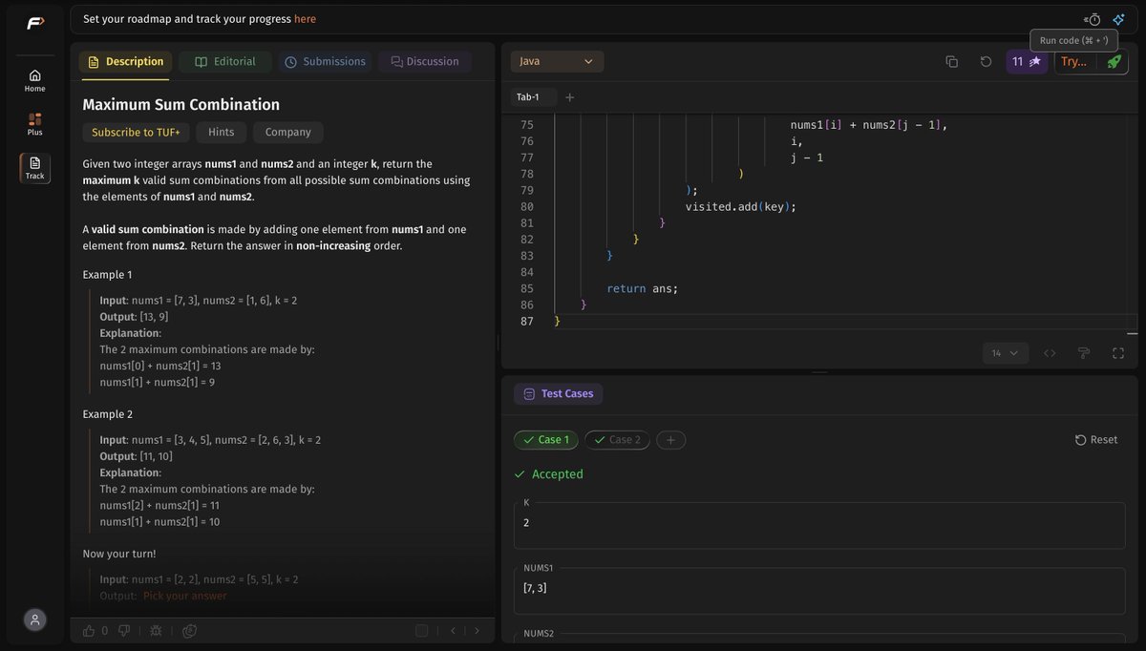The image size is (1146, 651).
Task: Click the horizontal divider handle between editor and tests
Action: (x=819, y=372)
